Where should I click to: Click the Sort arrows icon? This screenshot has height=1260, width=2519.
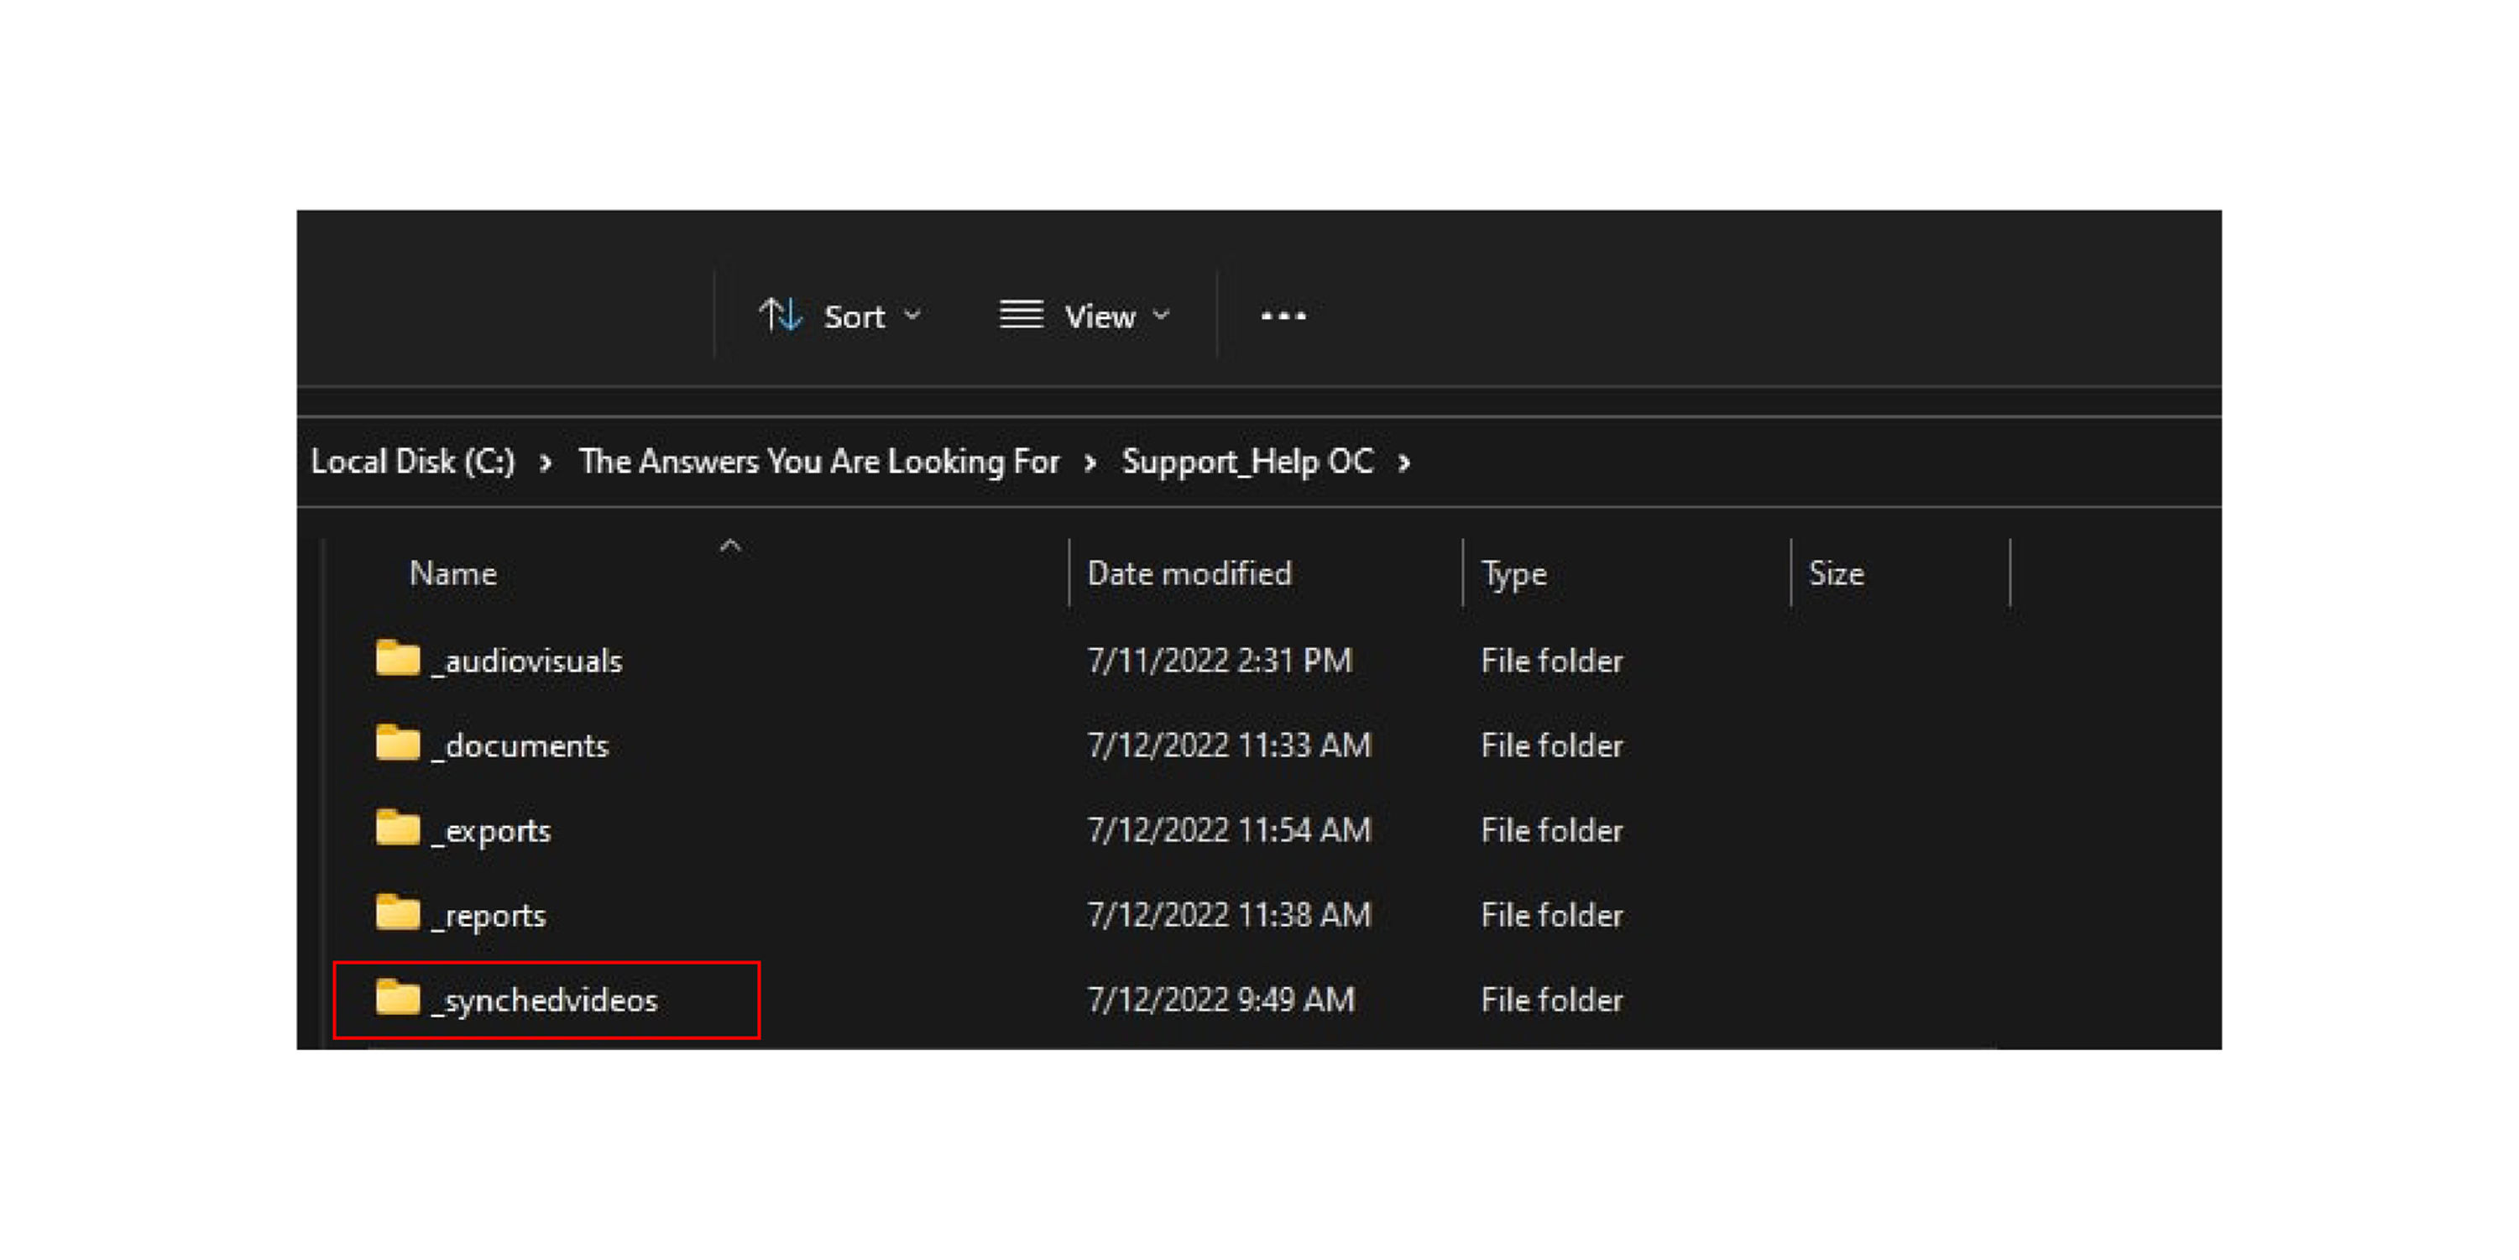781,315
